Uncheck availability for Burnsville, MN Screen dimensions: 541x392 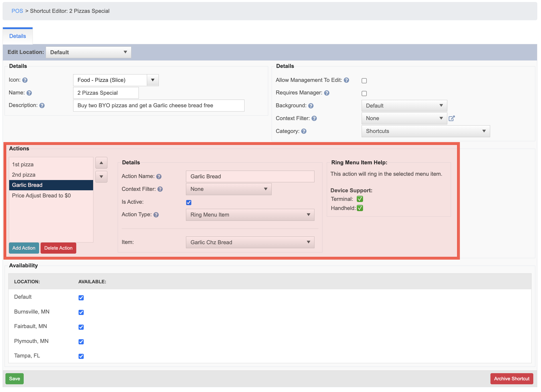[81, 312]
